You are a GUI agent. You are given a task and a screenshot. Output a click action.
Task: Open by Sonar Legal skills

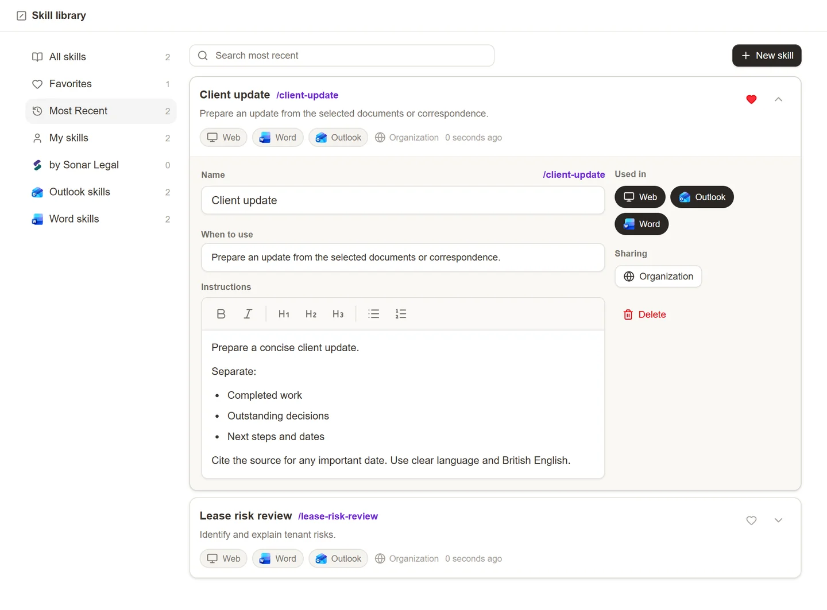click(x=101, y=165)
